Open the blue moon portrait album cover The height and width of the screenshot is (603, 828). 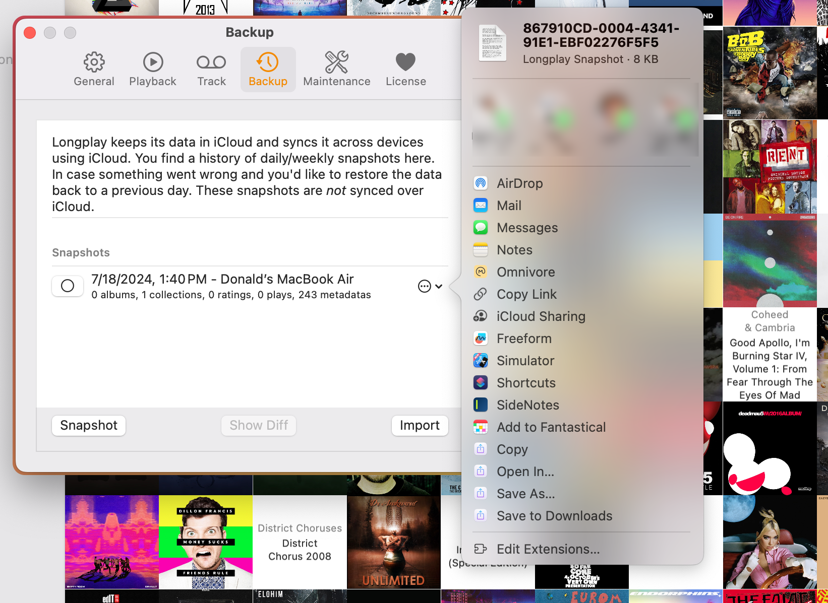pos(770,542)
